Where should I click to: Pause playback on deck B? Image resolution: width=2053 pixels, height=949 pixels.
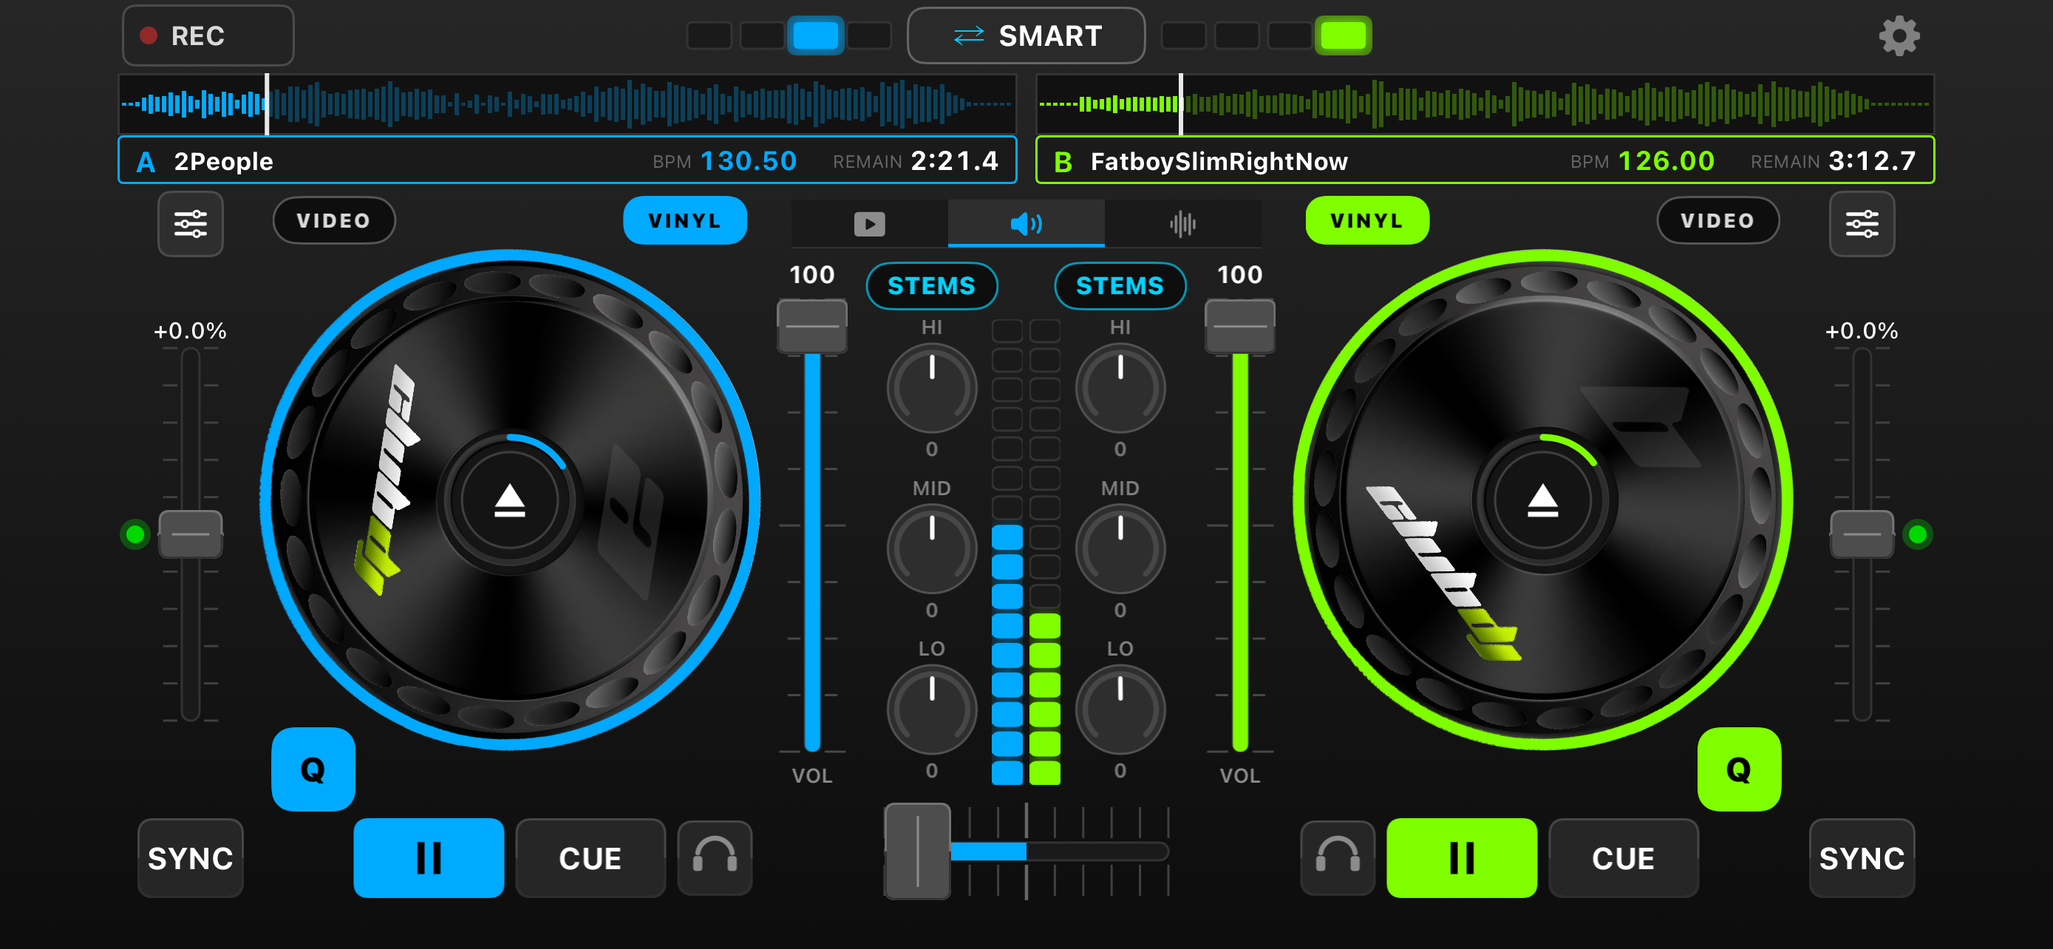pos(1462,858)
